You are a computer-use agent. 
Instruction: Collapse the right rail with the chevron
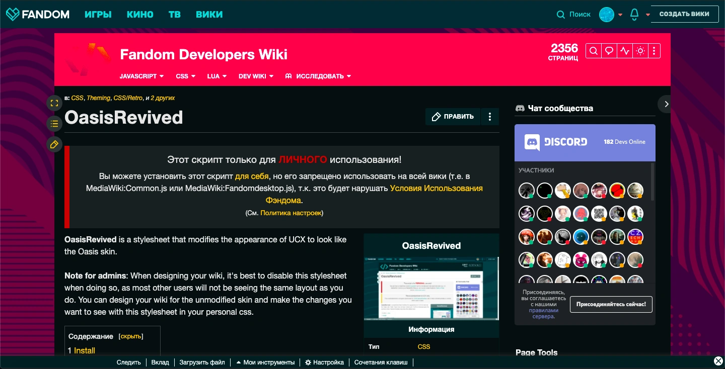666,104
